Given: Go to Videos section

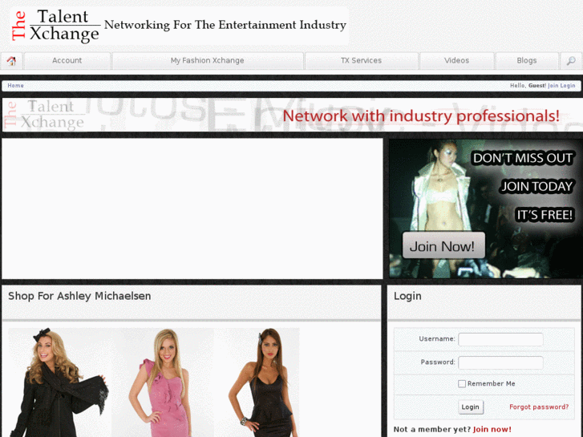Looking at the screenshot, I should [x=456, y=61].
